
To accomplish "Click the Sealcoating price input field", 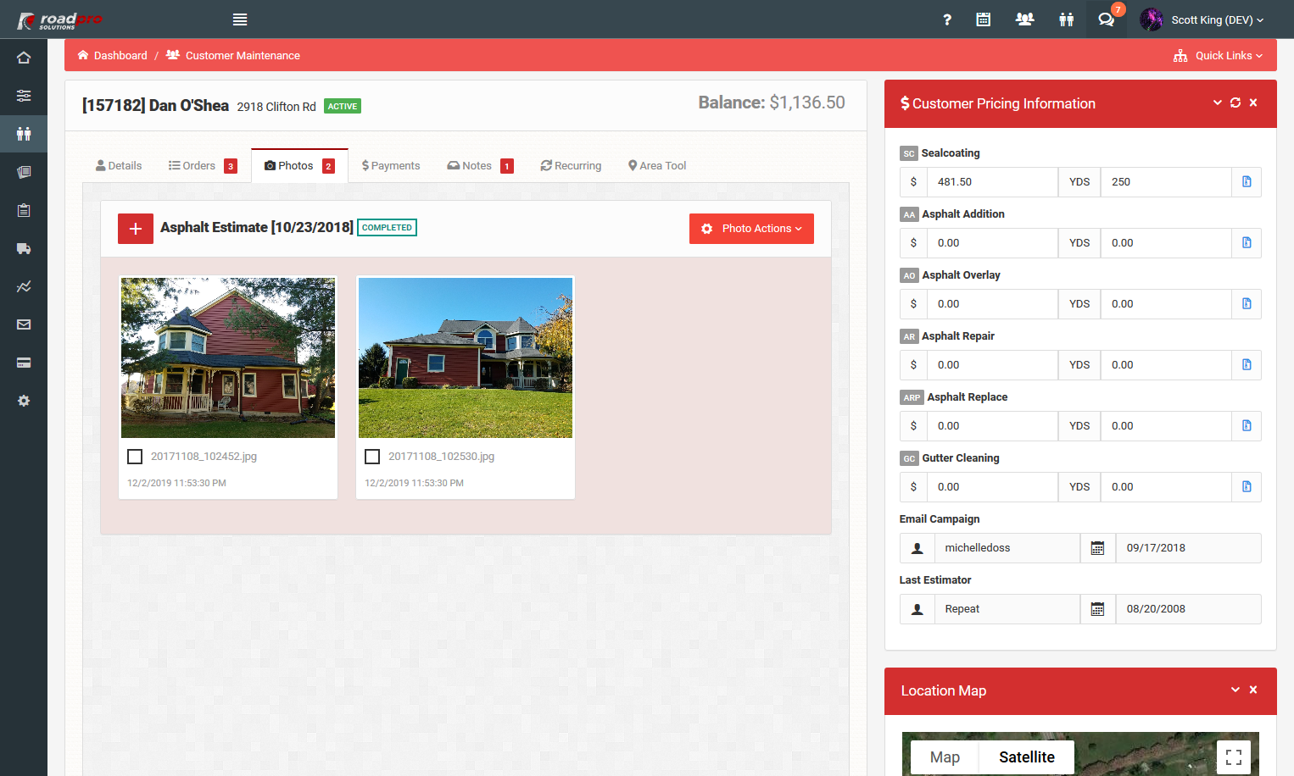I will [x=992, y=182].
